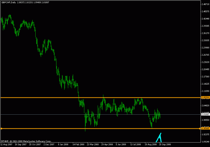Click the 2.48710 price axis value

pos(205,4)
